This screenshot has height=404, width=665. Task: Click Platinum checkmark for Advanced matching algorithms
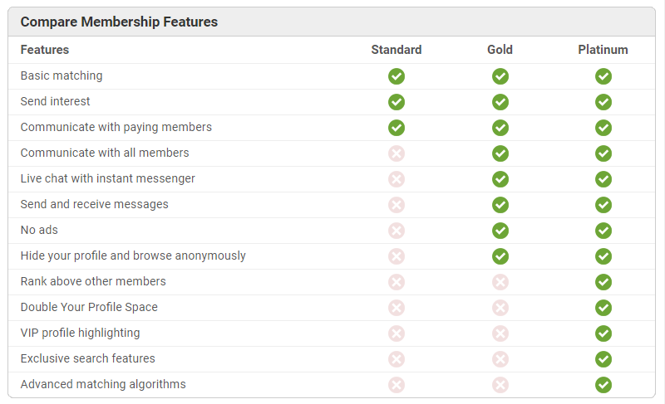[x=603, y=385]
